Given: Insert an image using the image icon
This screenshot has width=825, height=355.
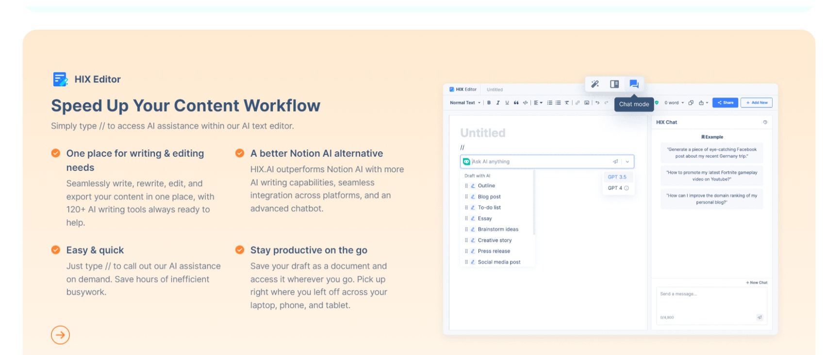Looking at the screenshot, I should coord(587,103).
